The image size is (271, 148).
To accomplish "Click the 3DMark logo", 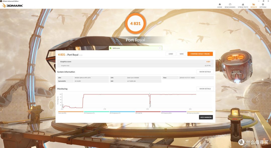I will pyautogui.click(x=13, y=6).
